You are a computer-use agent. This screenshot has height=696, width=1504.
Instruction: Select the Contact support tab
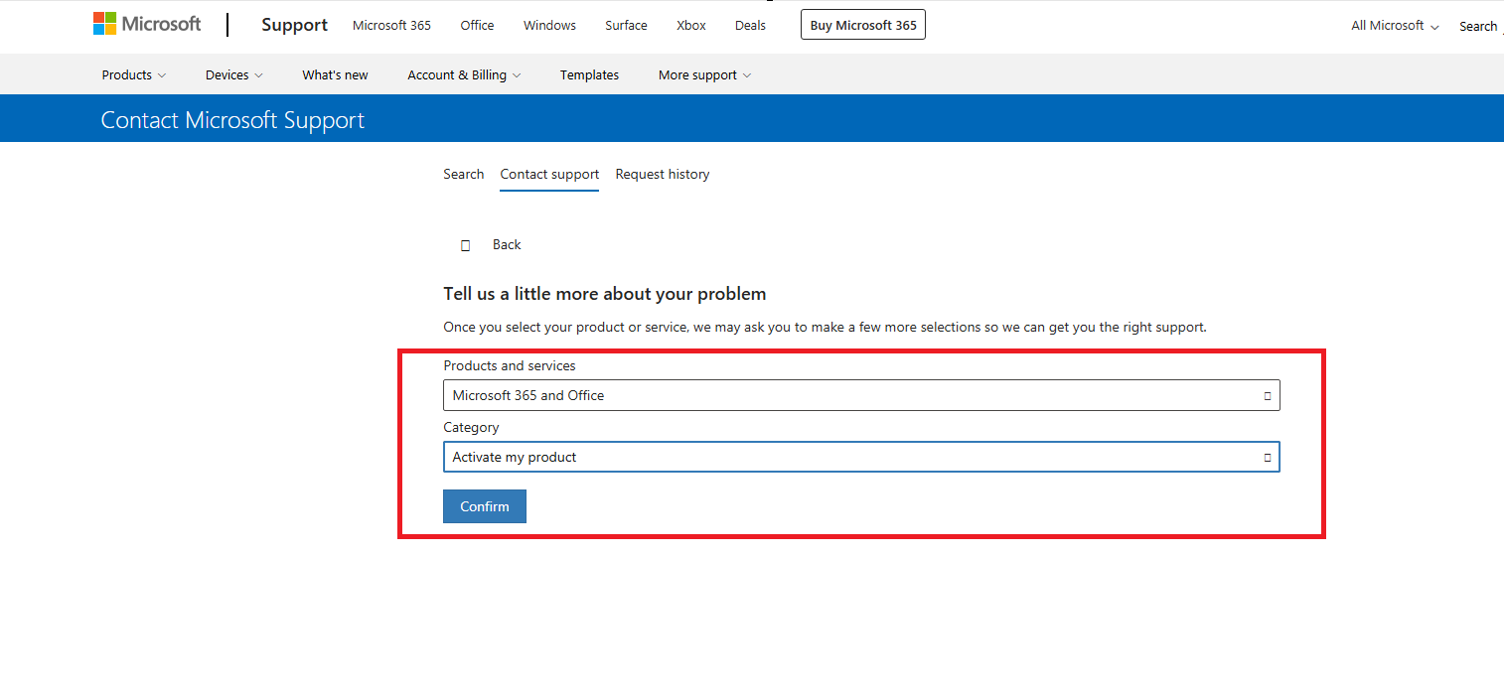point(549,174)
